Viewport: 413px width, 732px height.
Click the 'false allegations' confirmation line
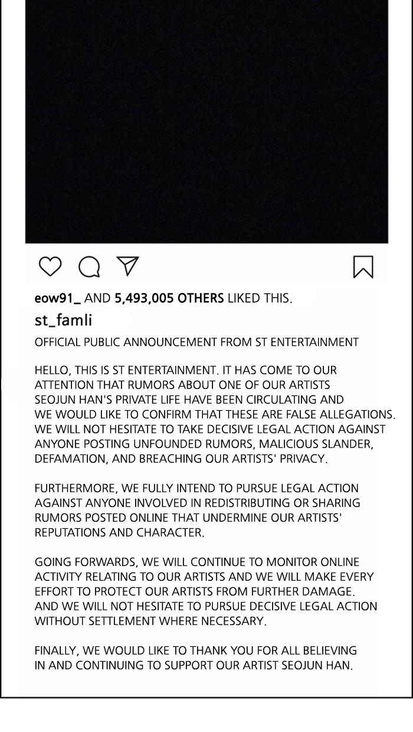pyautogui.click(x=215, y=414)
